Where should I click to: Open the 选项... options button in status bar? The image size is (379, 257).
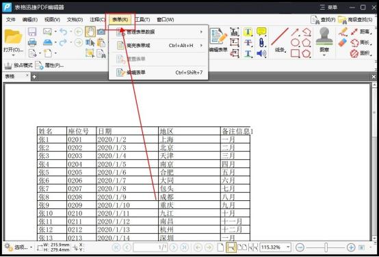point(18,247)
